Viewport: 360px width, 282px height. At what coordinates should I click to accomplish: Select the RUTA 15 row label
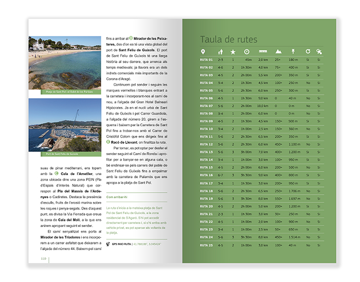(206, 167)
